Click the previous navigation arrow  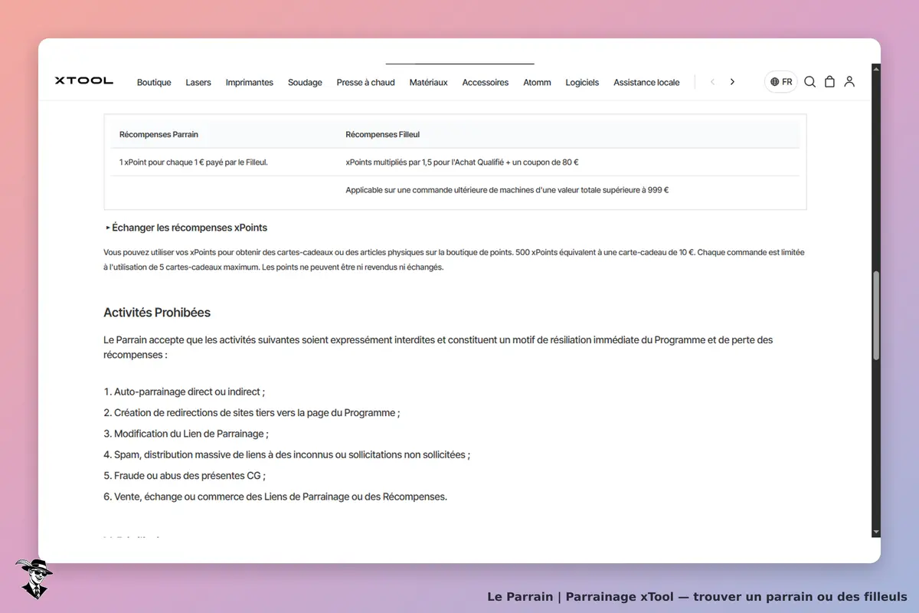pos(712,82)
